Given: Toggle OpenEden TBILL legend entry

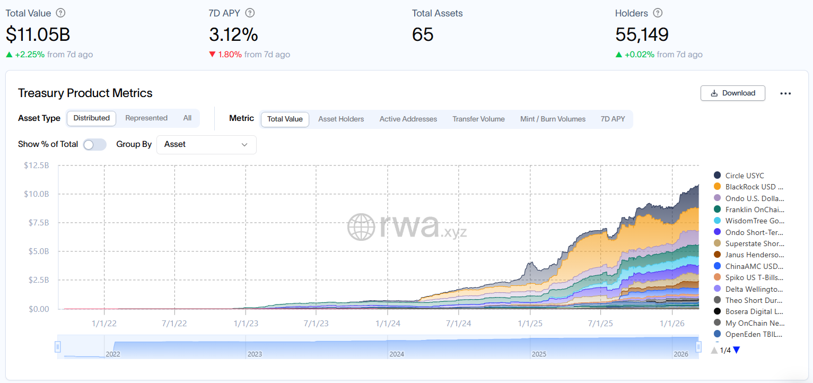Looking at the screenshot, I should coord(754,334).
